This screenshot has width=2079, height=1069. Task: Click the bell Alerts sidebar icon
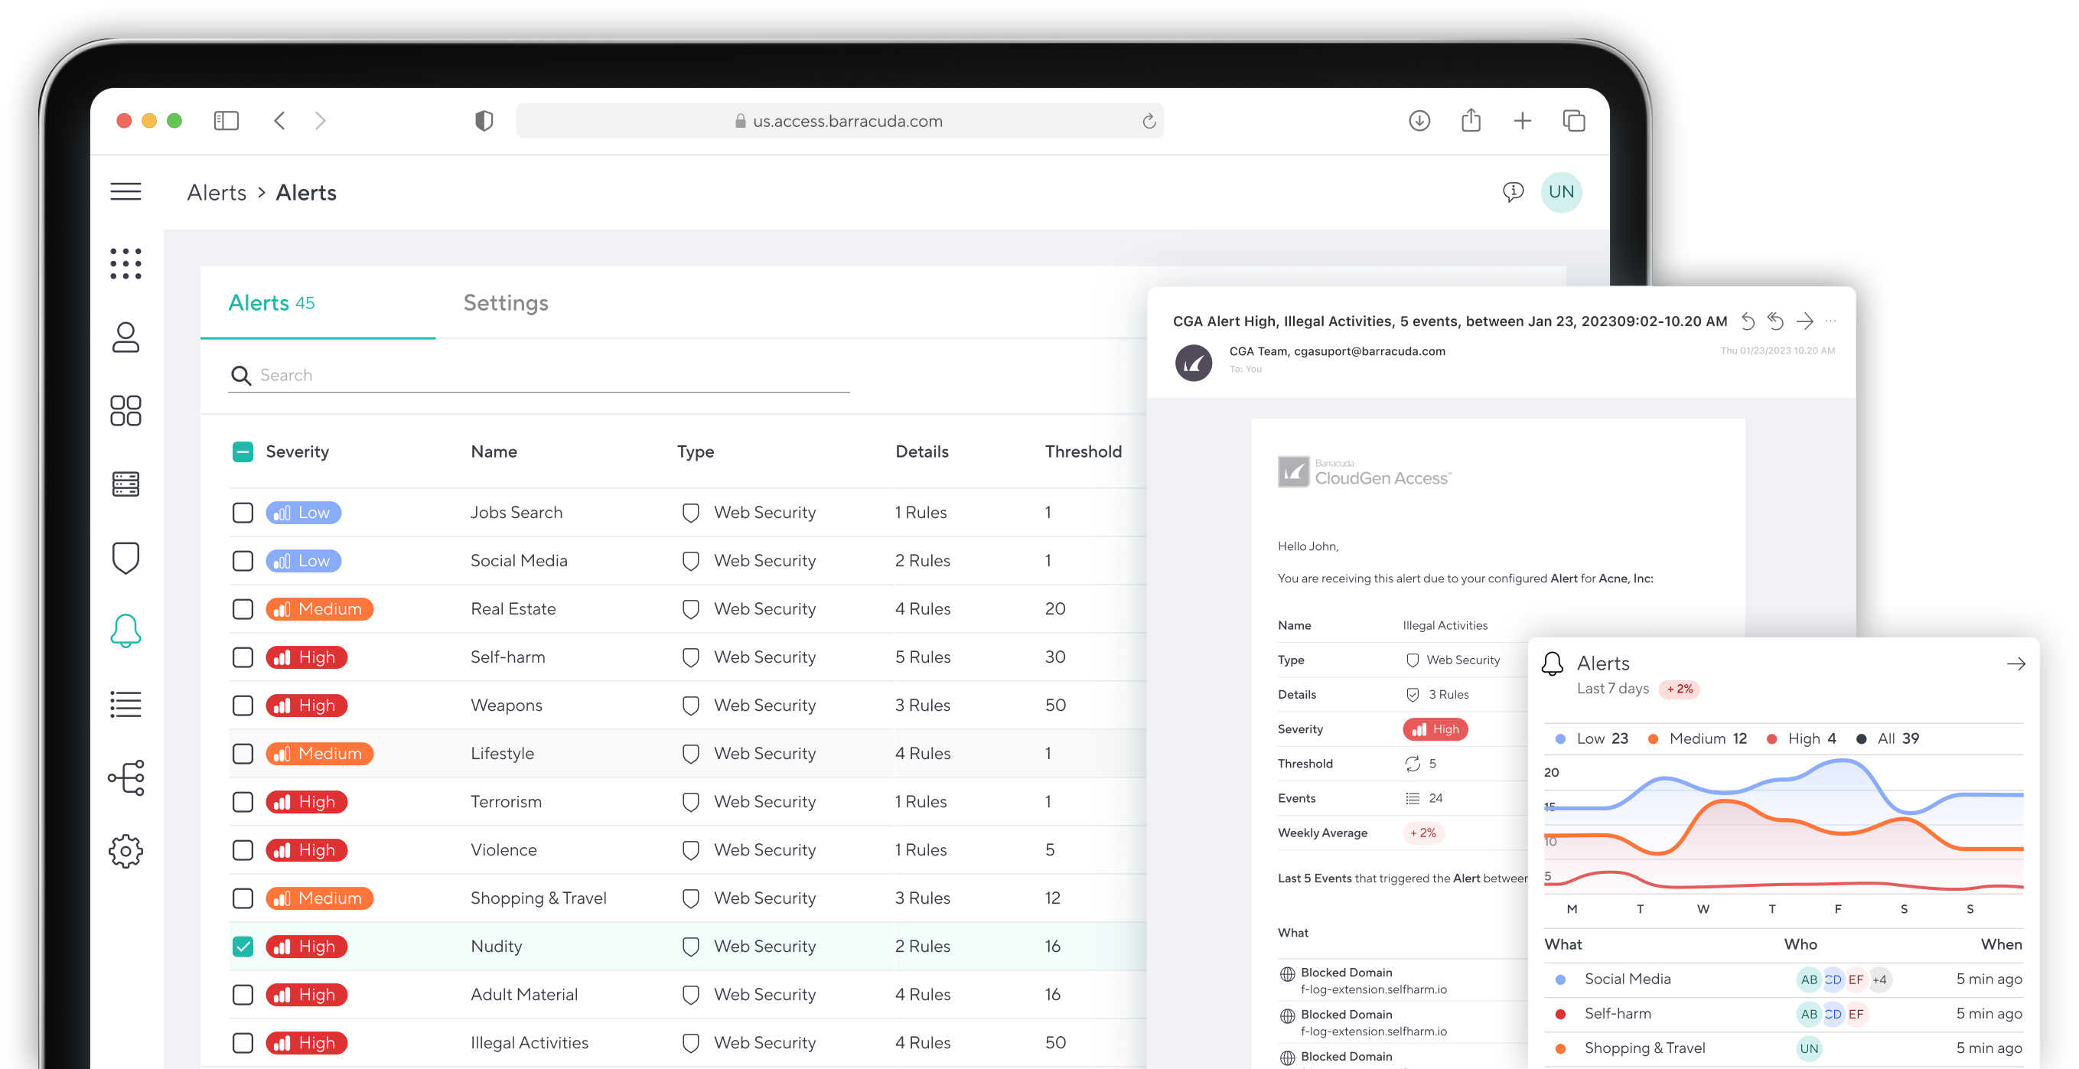click(x=125, y=631)
